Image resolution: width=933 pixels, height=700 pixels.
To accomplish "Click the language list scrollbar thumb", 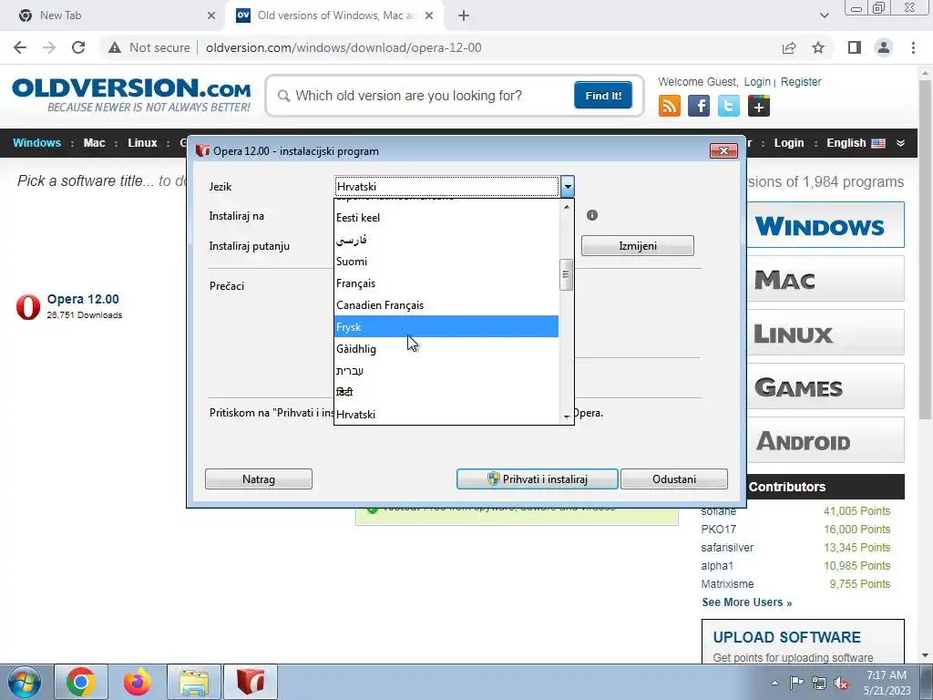I will 566,275.
